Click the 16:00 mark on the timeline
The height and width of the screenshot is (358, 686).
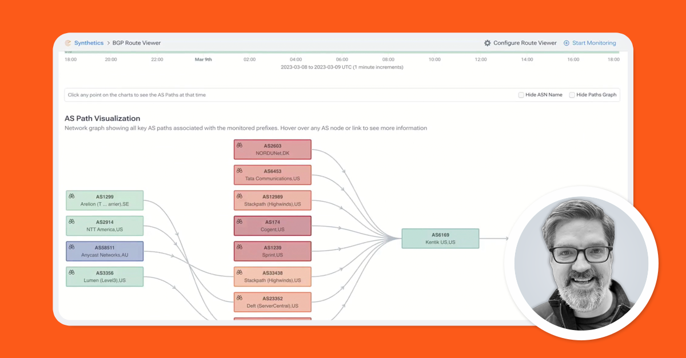[573, 59]
